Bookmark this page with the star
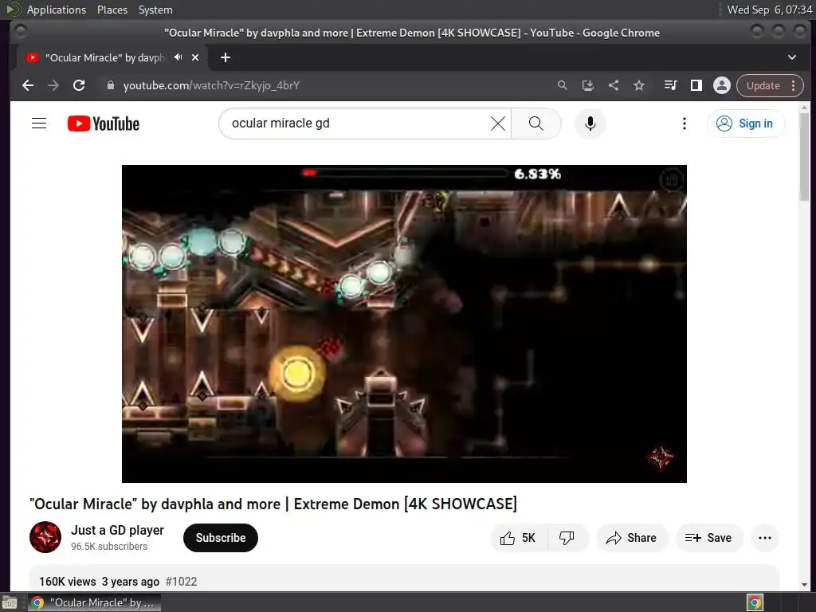The width and height of the screenshot is (816, 612). point(639,85)
